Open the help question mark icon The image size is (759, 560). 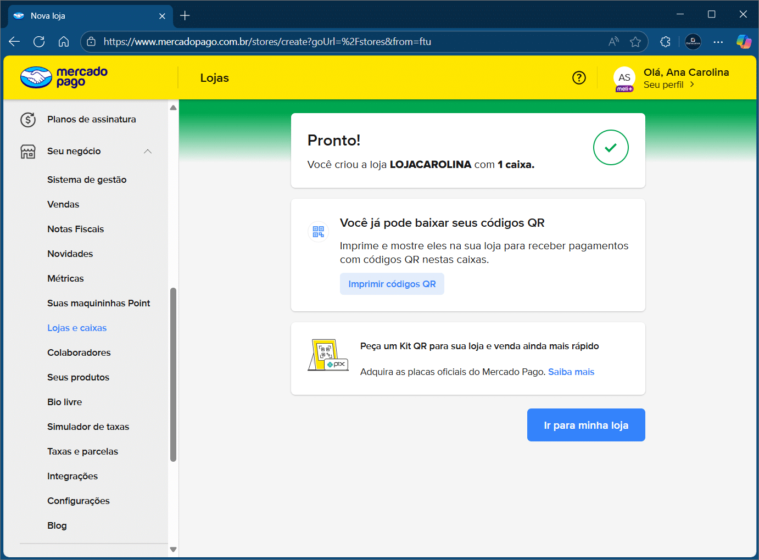tap(579, 78)
